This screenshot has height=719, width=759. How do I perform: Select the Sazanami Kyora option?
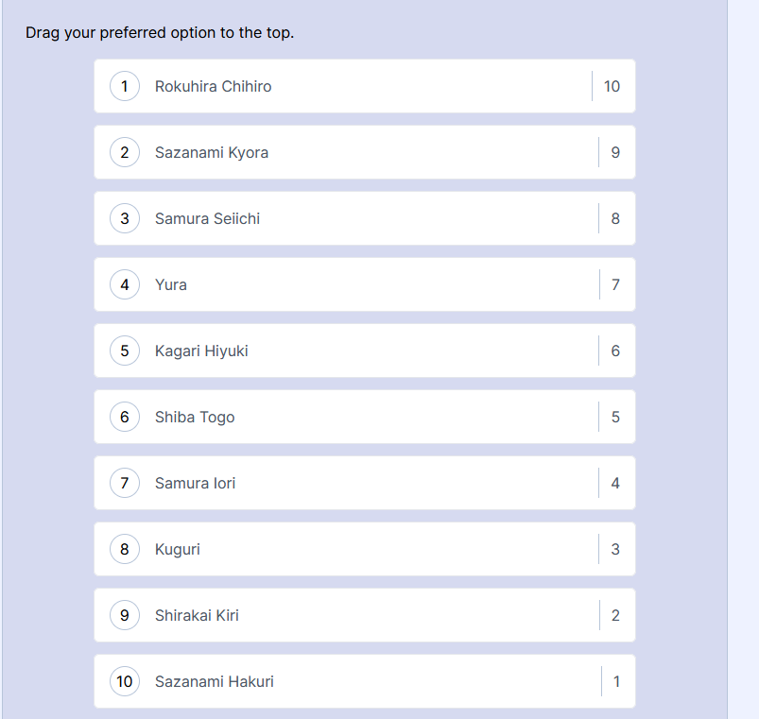(212, 153)
